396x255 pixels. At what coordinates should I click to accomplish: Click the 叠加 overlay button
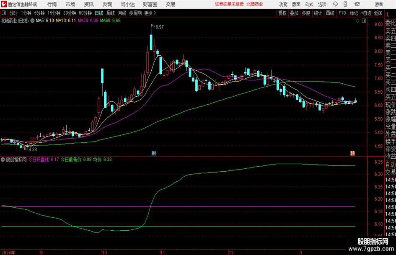pyautogui.click(x=294, y=13)
